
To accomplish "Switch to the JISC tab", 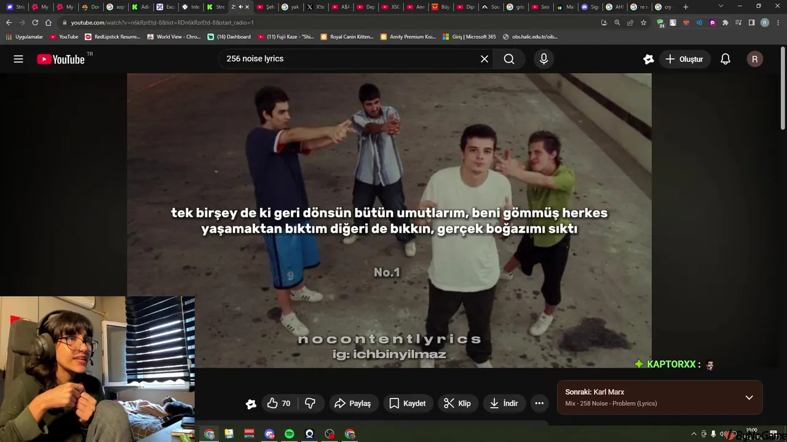I will (390, 7).
